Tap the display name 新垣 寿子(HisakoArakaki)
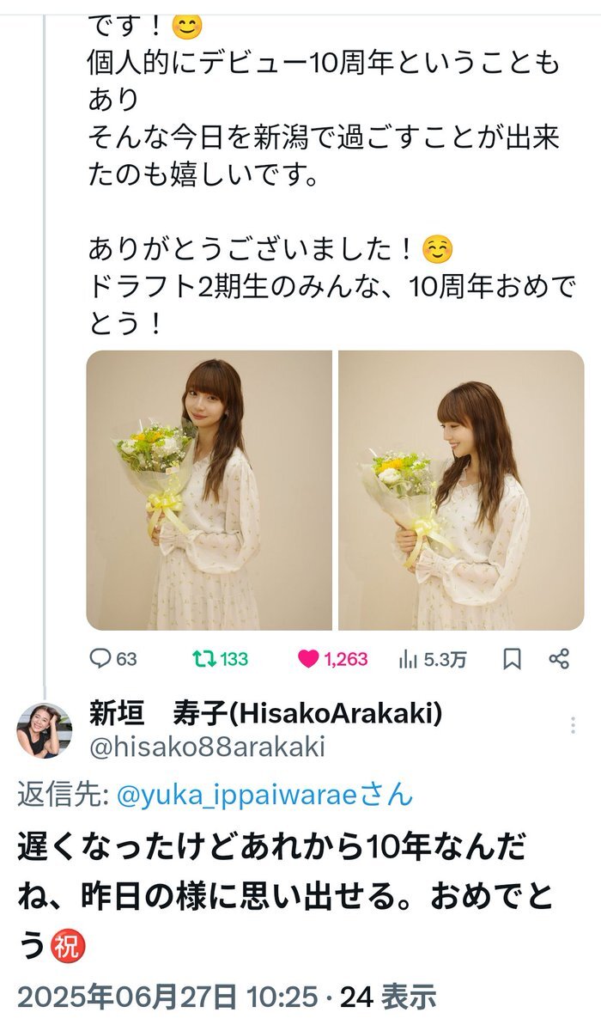 (266, 712)
